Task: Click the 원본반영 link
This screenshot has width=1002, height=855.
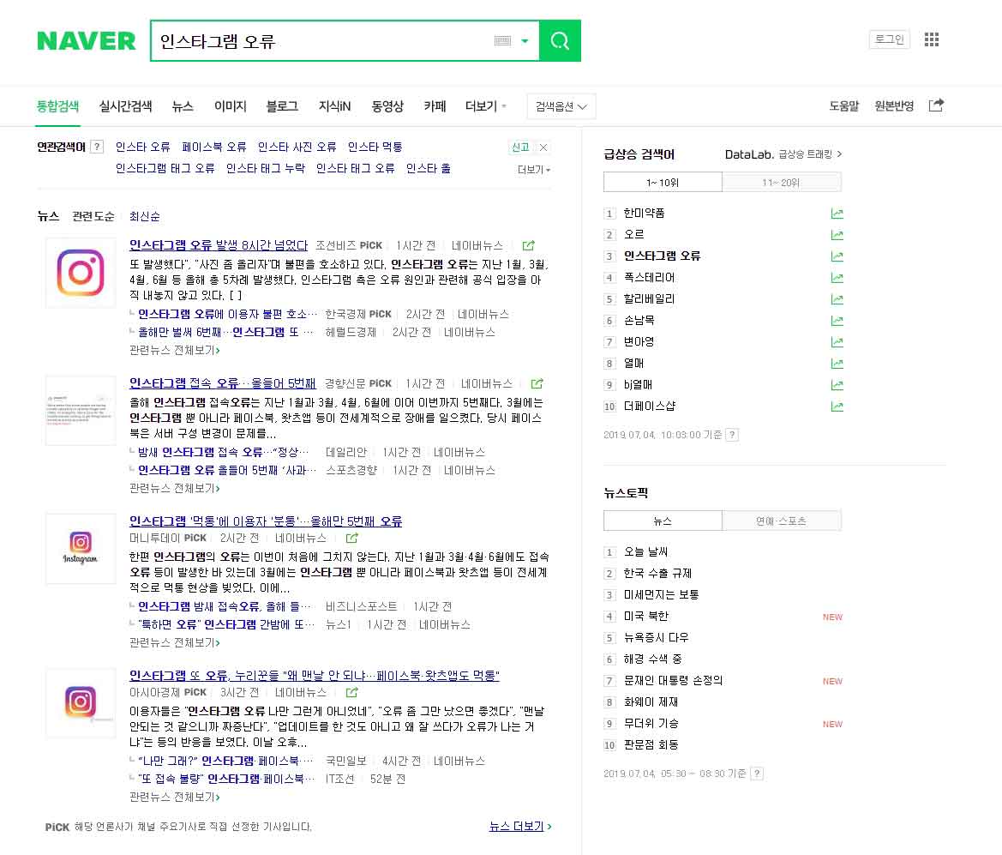Action: [x=894, y=106]
